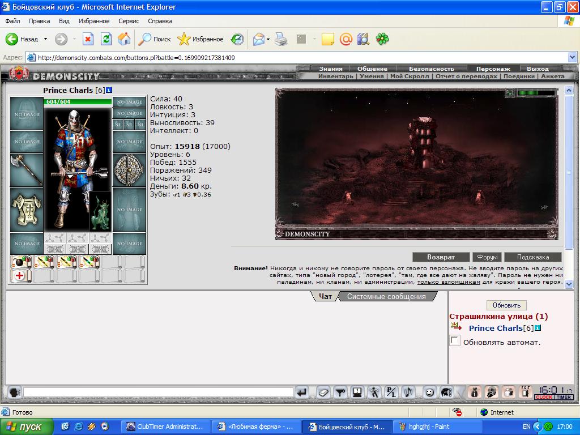The height and width of the screenshot is (435, 580).
Task: Click the green 604/604 health bar
Action: point(78,102)
